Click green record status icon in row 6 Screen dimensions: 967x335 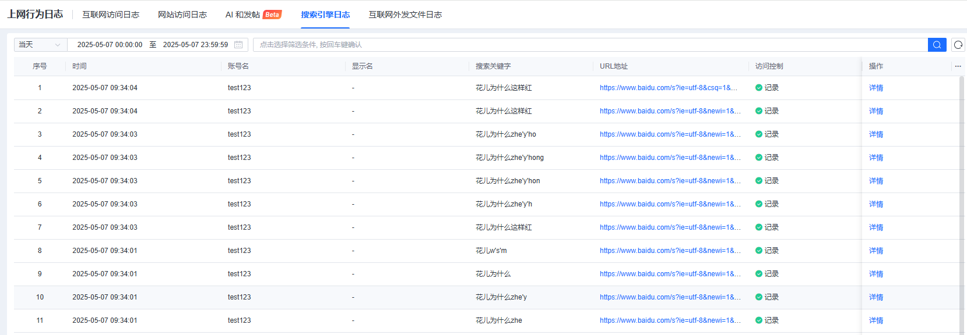(759, 204)
